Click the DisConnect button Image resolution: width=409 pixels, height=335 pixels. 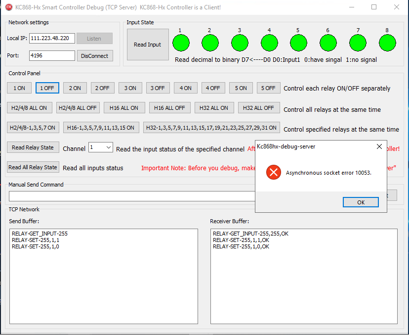[95, 56]
